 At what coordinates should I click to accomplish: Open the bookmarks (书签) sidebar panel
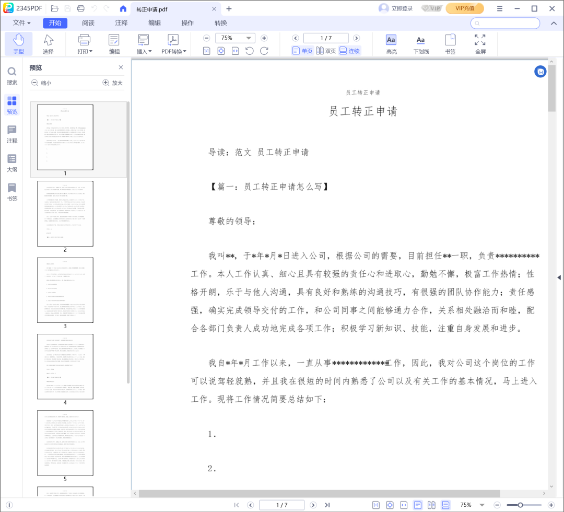12,192
